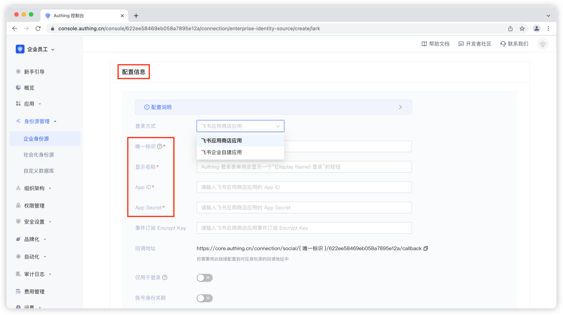Select 飞书企业自建应用 from the dropdown list

[221, 152]
